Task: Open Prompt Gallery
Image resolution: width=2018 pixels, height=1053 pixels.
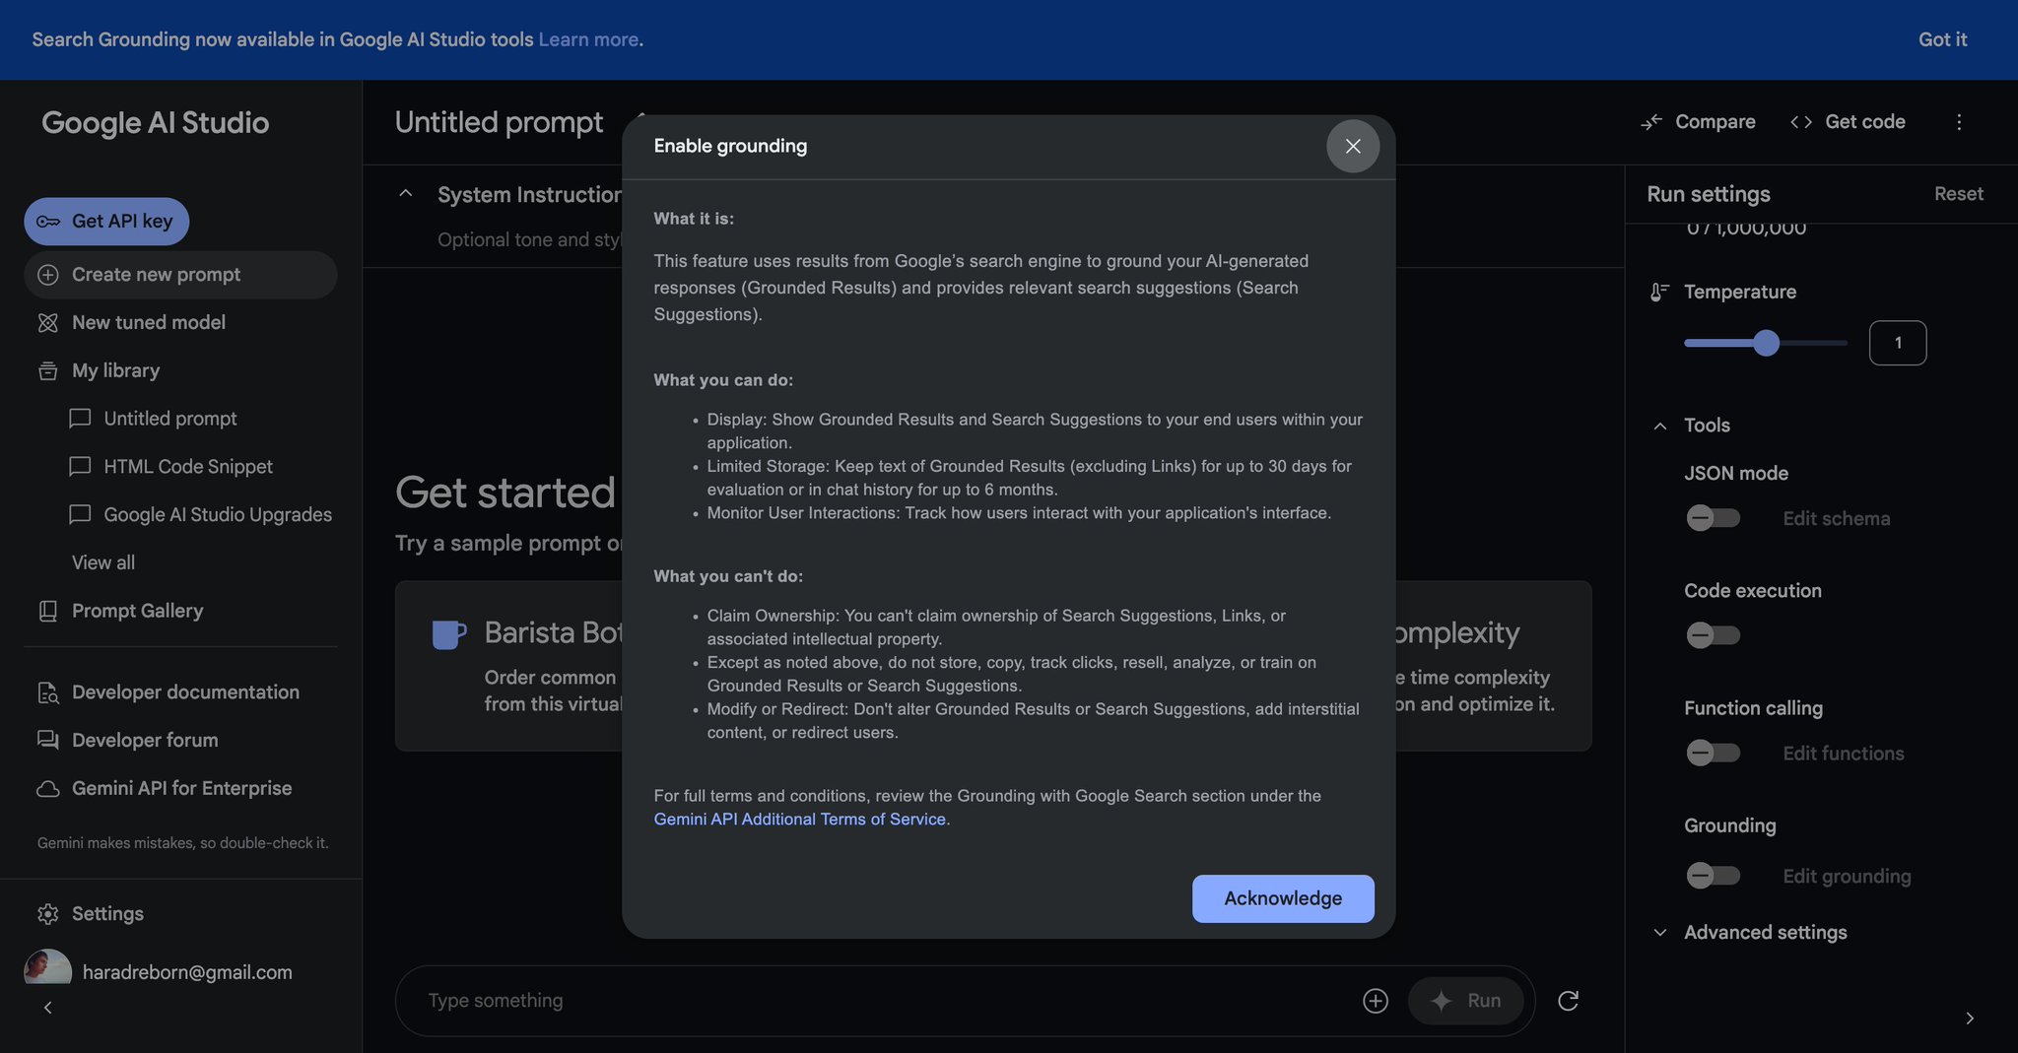Action: 137,611
